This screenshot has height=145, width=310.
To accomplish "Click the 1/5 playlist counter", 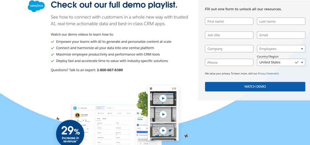I will click(x=173, y=89).
